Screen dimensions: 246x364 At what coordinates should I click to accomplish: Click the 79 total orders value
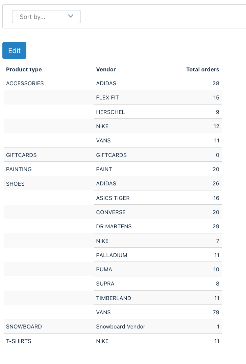pos(216,313)
